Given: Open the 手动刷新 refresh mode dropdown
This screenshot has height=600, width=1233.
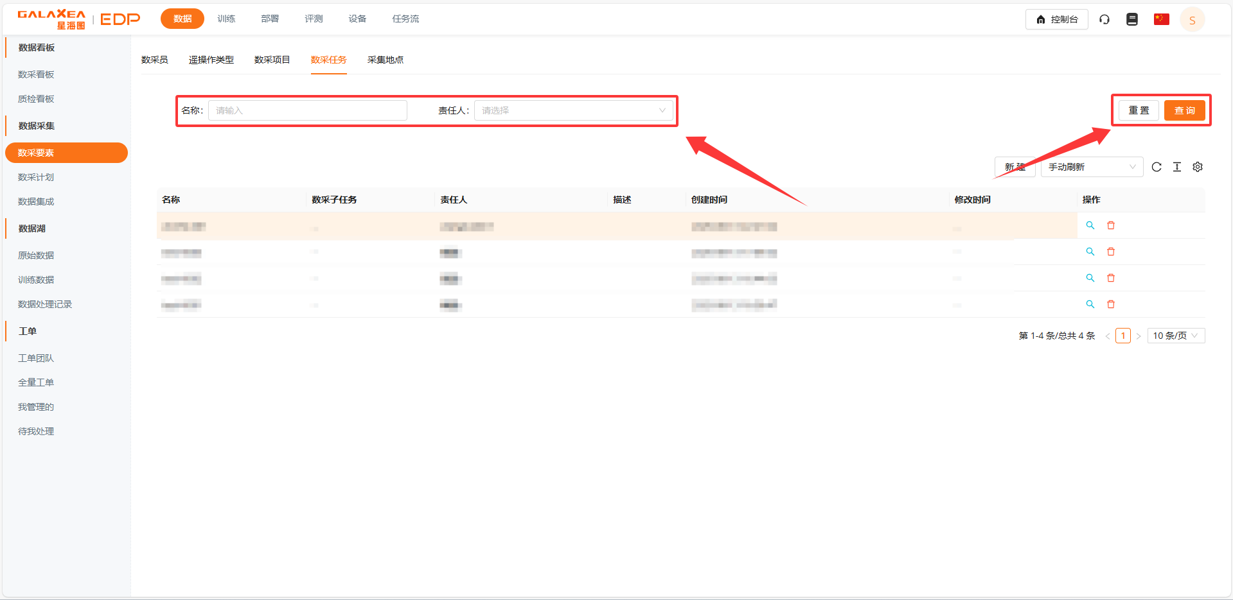Looking at the screenshot, I should coord(1092,167).
